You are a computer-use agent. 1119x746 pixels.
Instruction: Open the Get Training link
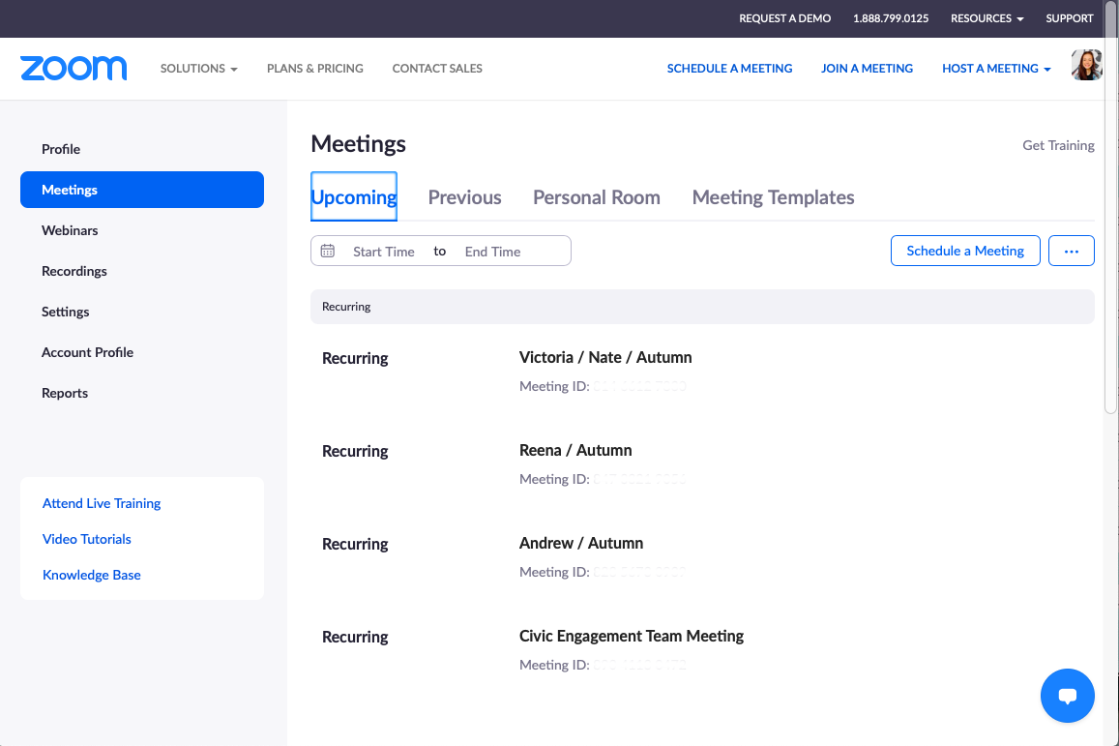point(1058,145)
